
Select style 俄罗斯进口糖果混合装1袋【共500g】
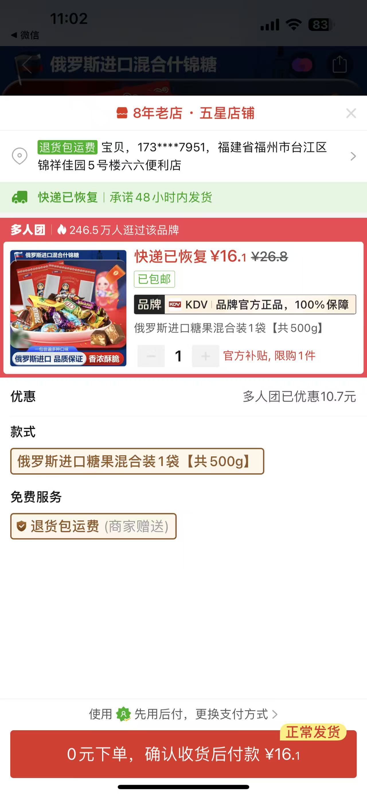click(x=137, y=461)
